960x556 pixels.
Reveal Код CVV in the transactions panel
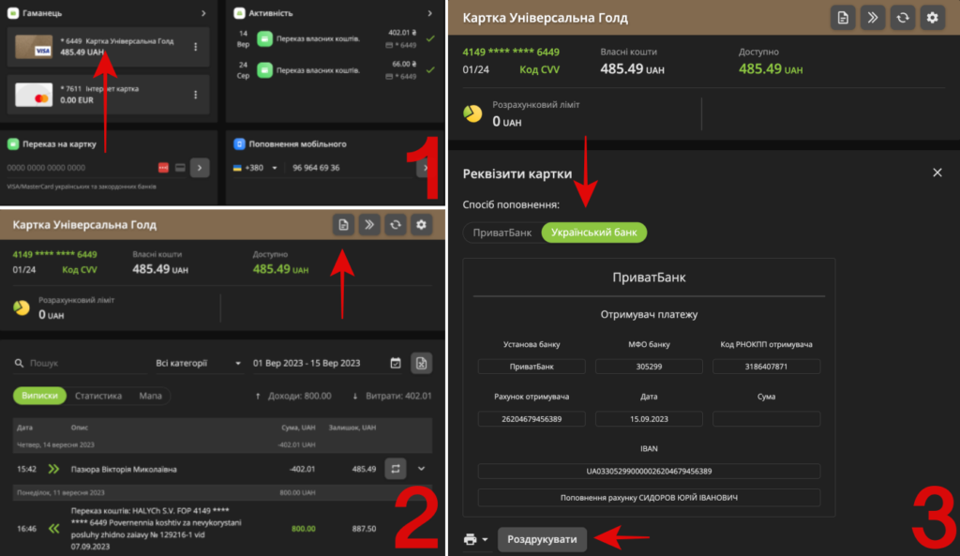tap(80, 269)
